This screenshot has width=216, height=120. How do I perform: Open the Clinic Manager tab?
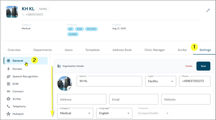(x=154, y=50)
